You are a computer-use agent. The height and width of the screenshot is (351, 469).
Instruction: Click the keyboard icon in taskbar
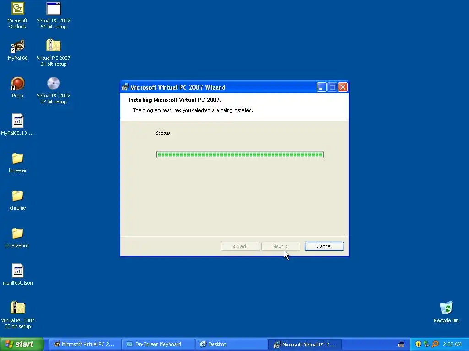[x=401, y=345]
